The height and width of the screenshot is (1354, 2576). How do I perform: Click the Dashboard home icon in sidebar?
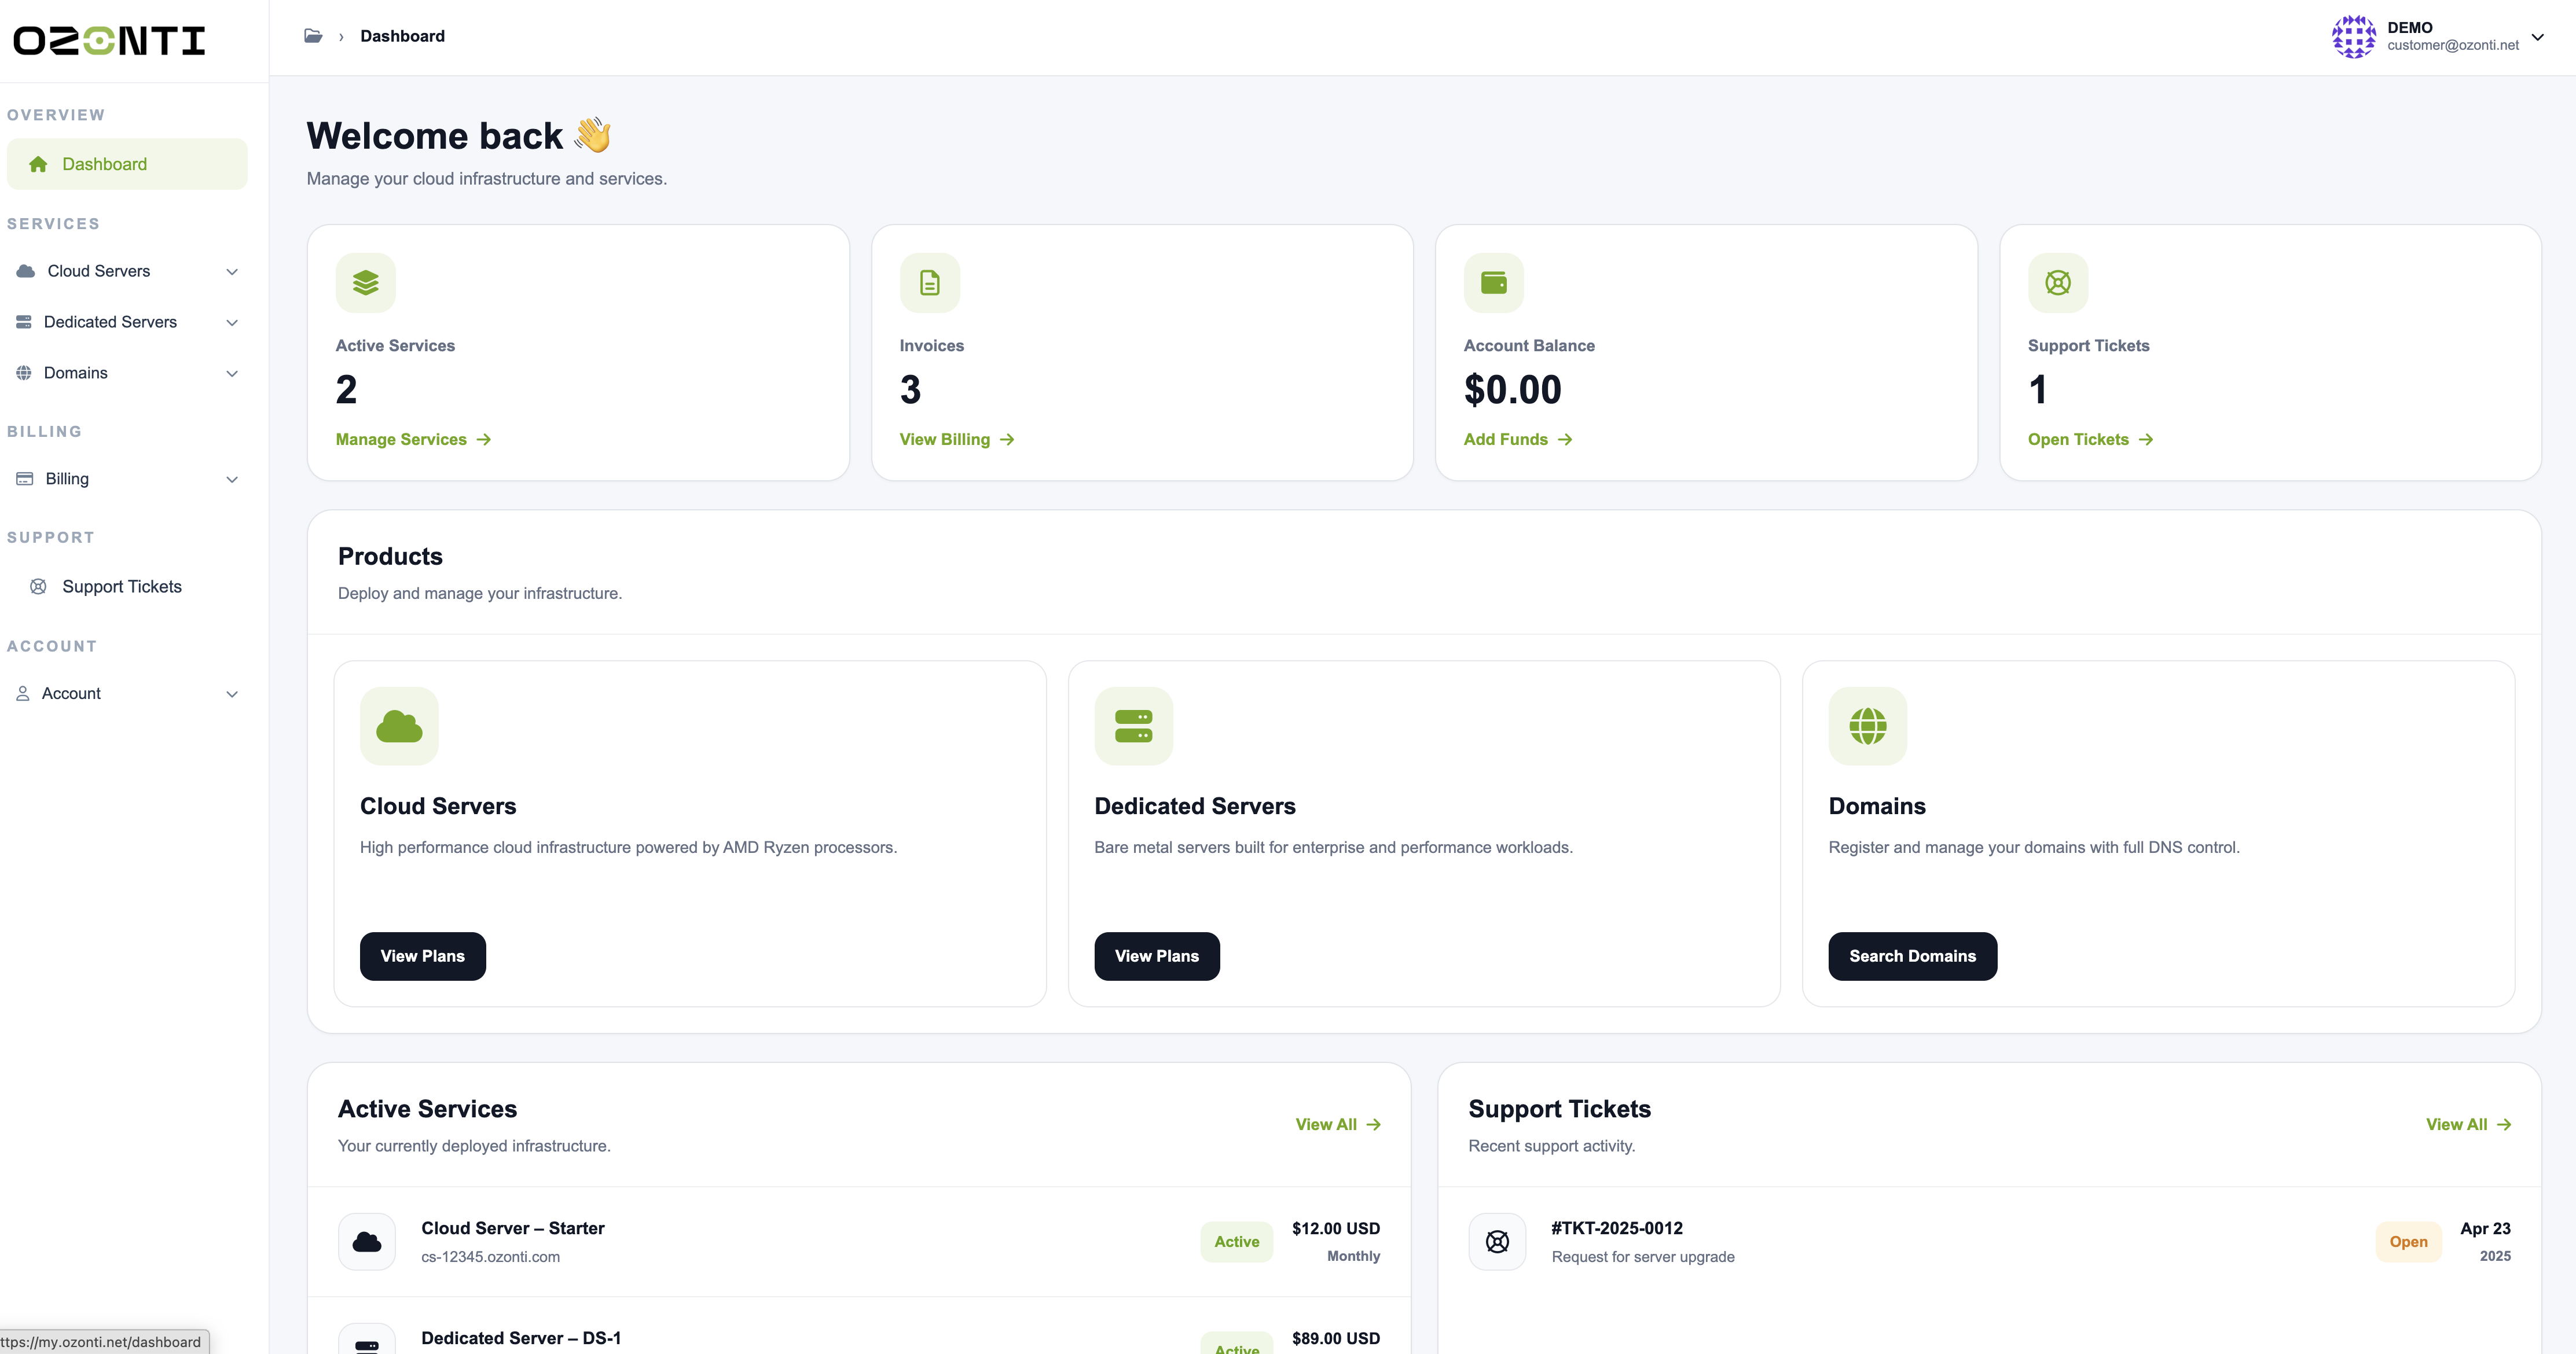pyautogui.click(x=38, y=164)
